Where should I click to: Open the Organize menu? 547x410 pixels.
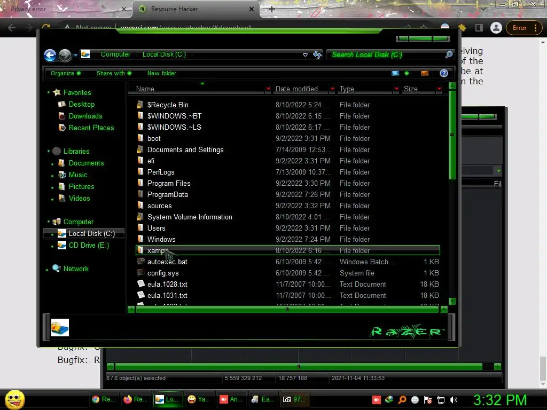pos(66,73)
